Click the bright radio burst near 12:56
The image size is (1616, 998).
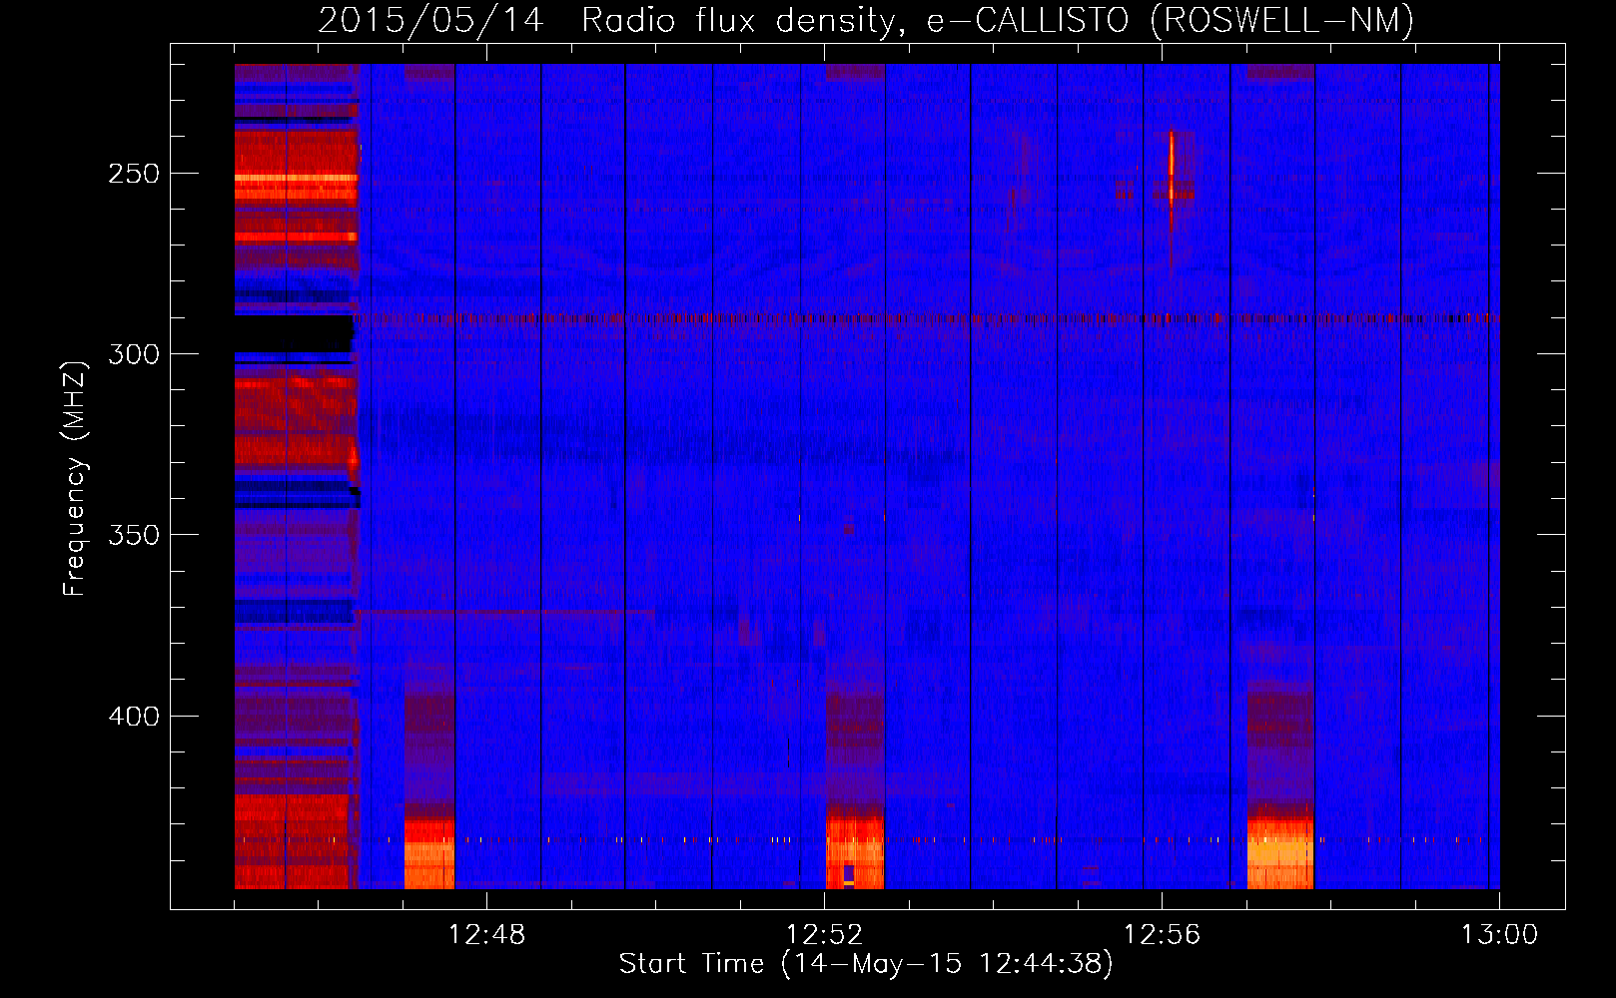[x=1172, y=168]
